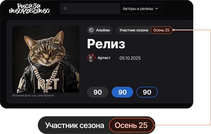Screen dimensions: 211x134
Task: Click the magnifying glass search icon
Action: [66, 9]
